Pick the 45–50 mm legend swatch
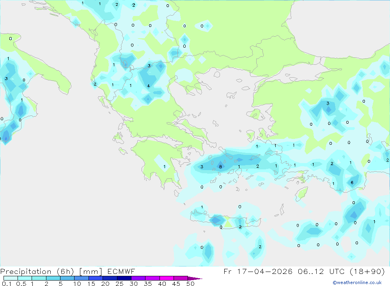The width and height of the screenshot is (390, 286). click(x=181, y=278)
